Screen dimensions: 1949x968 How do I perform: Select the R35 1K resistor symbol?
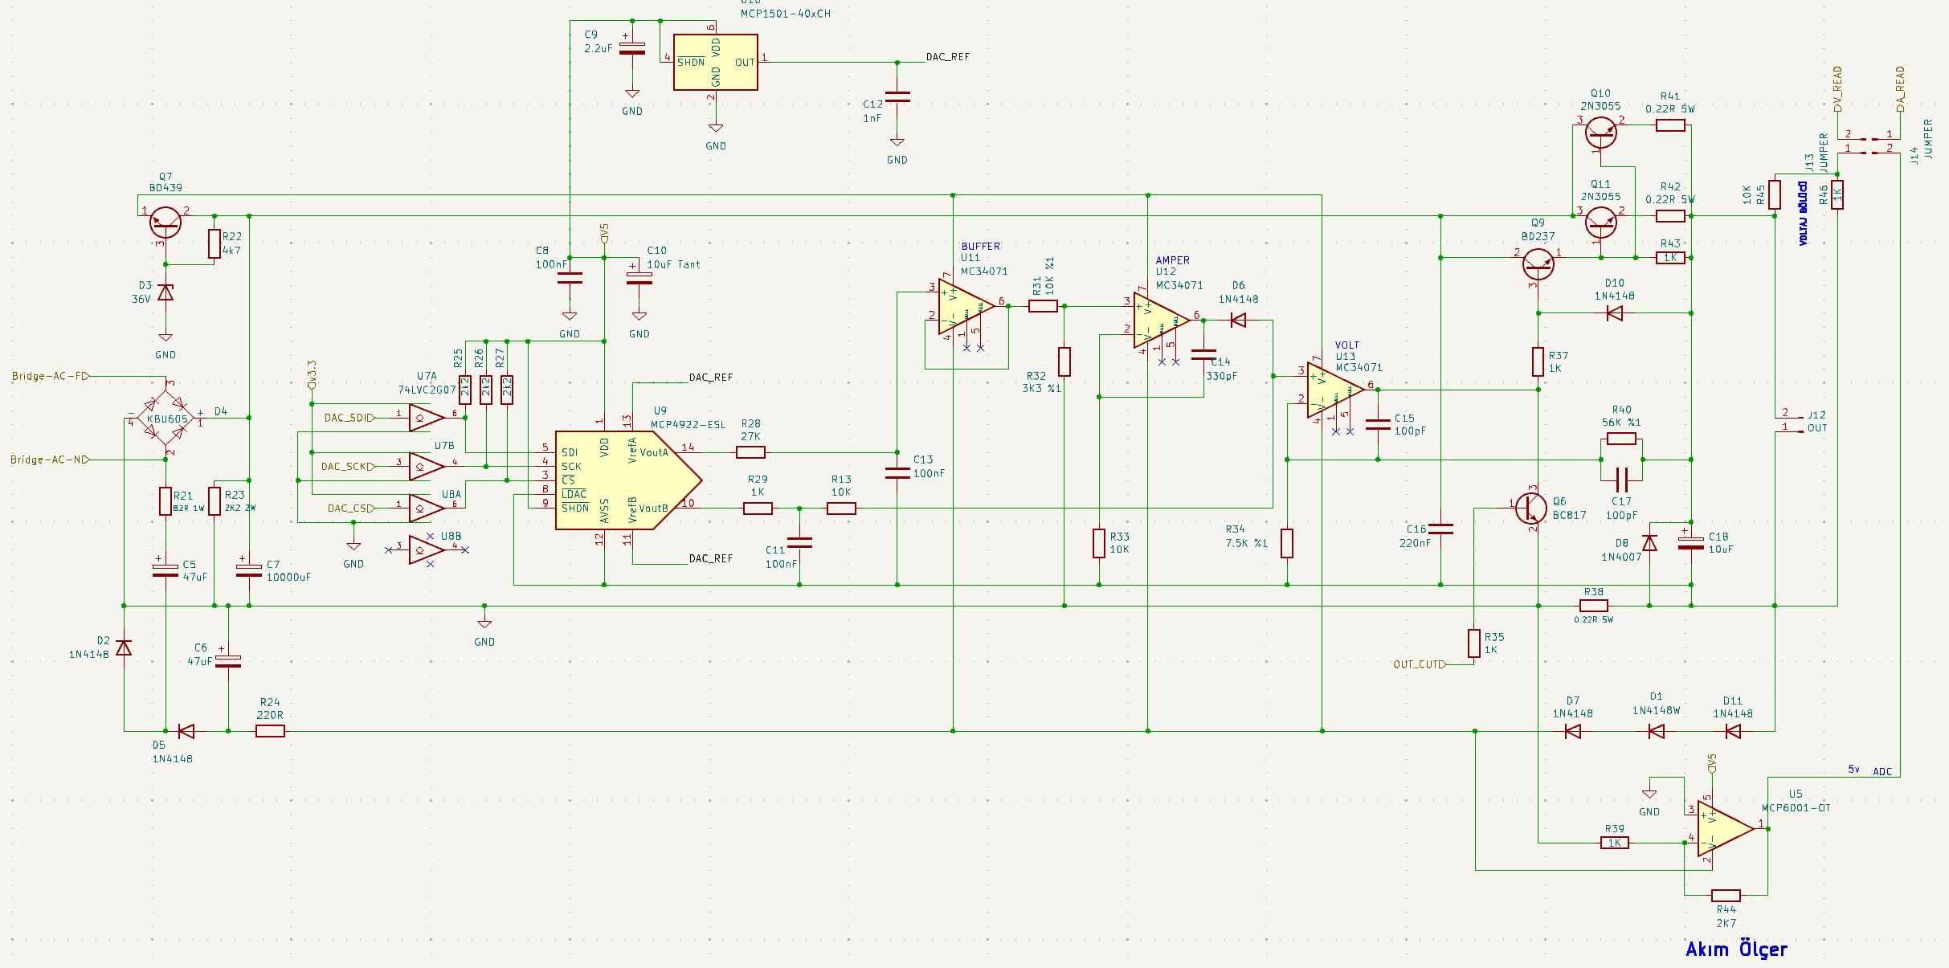(1474, 643)
